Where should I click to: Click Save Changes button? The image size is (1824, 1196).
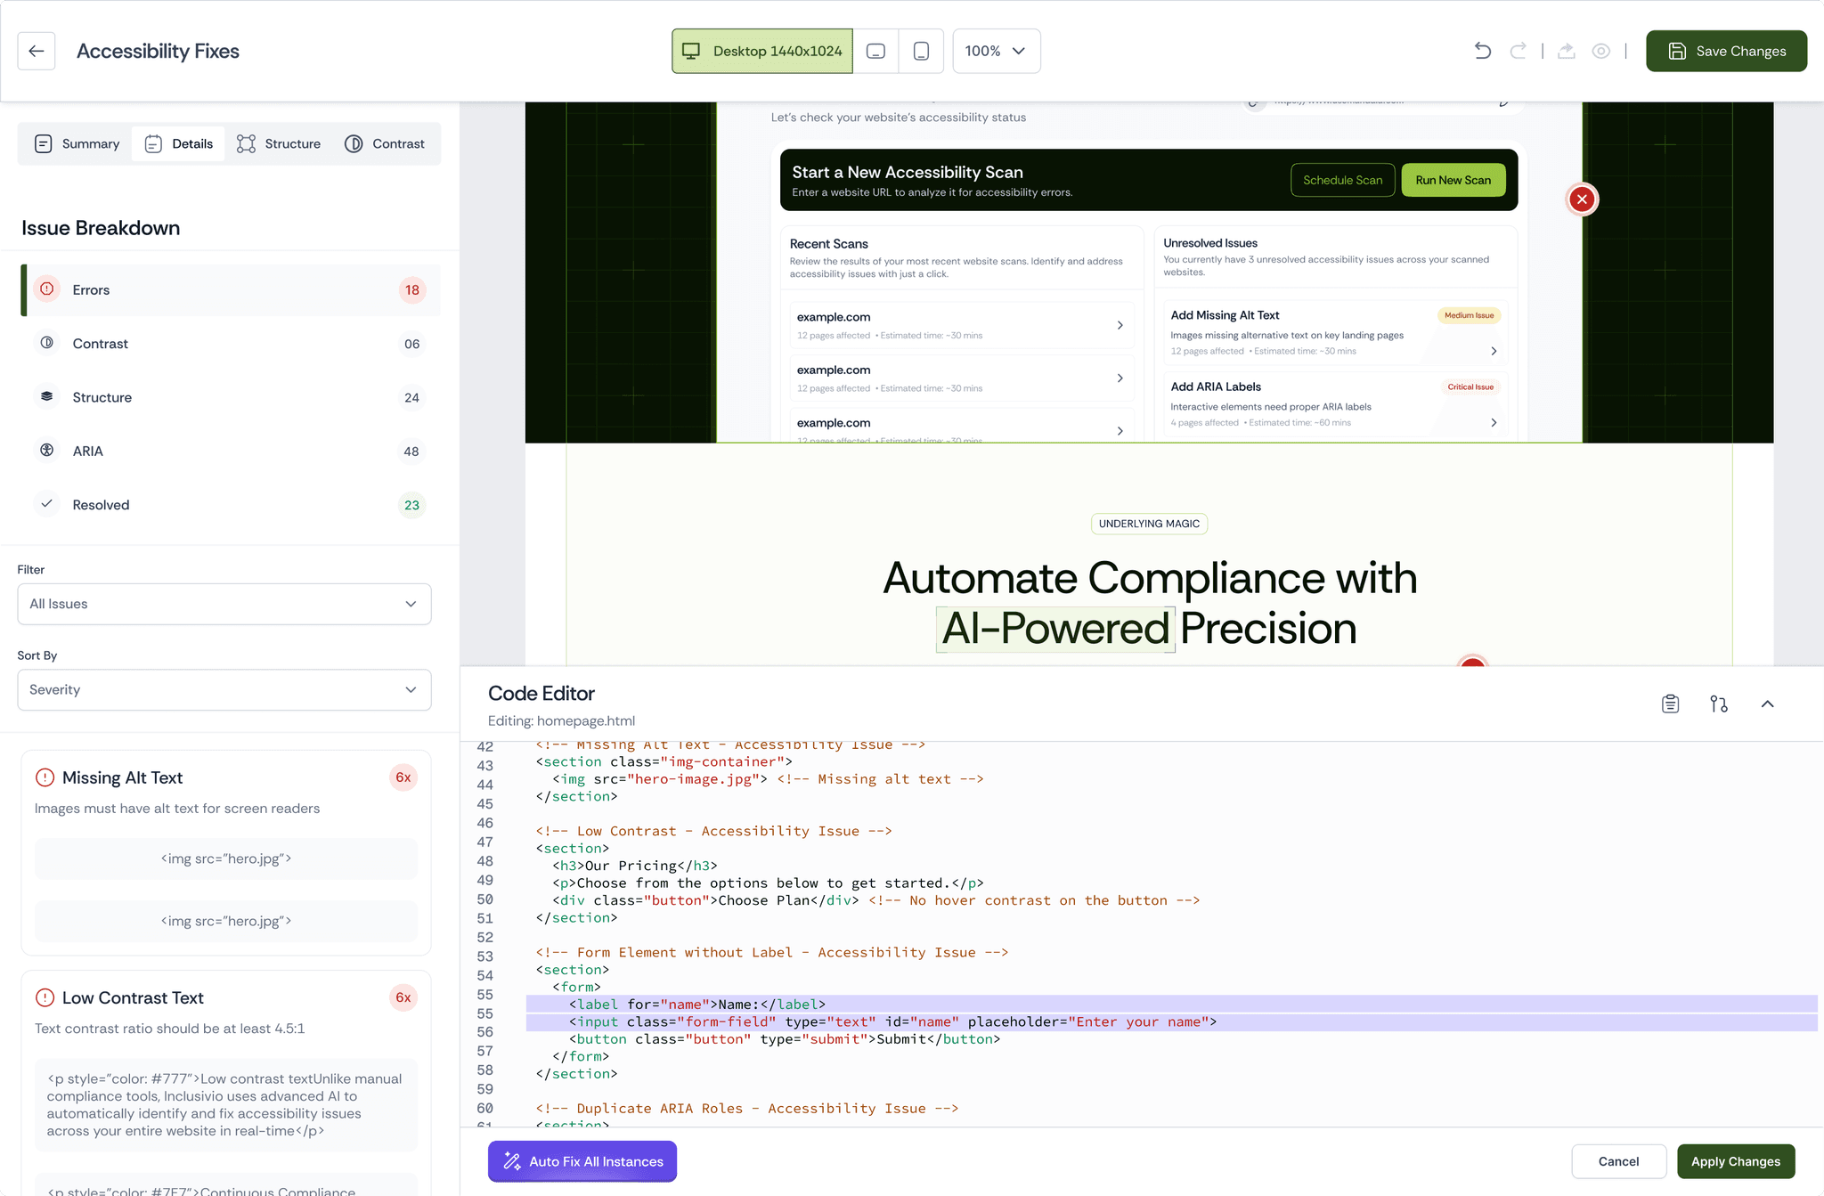pyautogui.click(x=1726, y=51)
